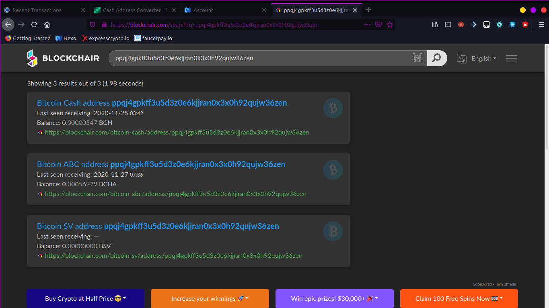
Task: Click Balance 0.00000547 BCH text
Action: point(75,122)
